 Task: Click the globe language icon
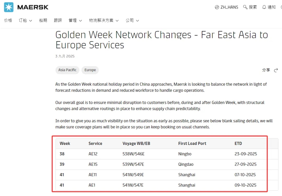coord(217,7)
